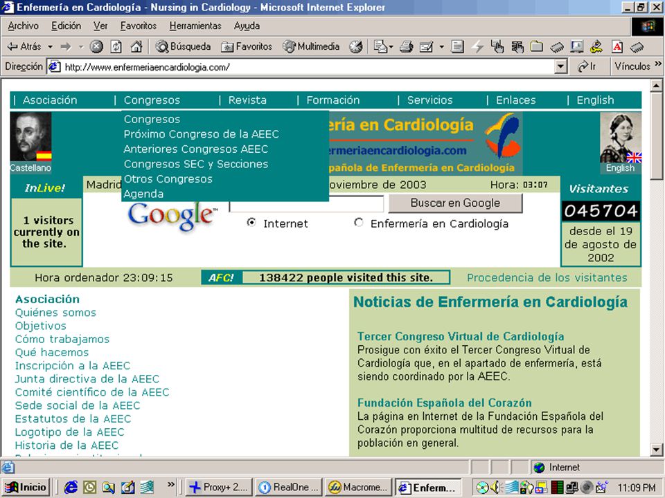Select the Internet search radio button
The height and width of the screenshot is (498, 665).
(251, 222)
